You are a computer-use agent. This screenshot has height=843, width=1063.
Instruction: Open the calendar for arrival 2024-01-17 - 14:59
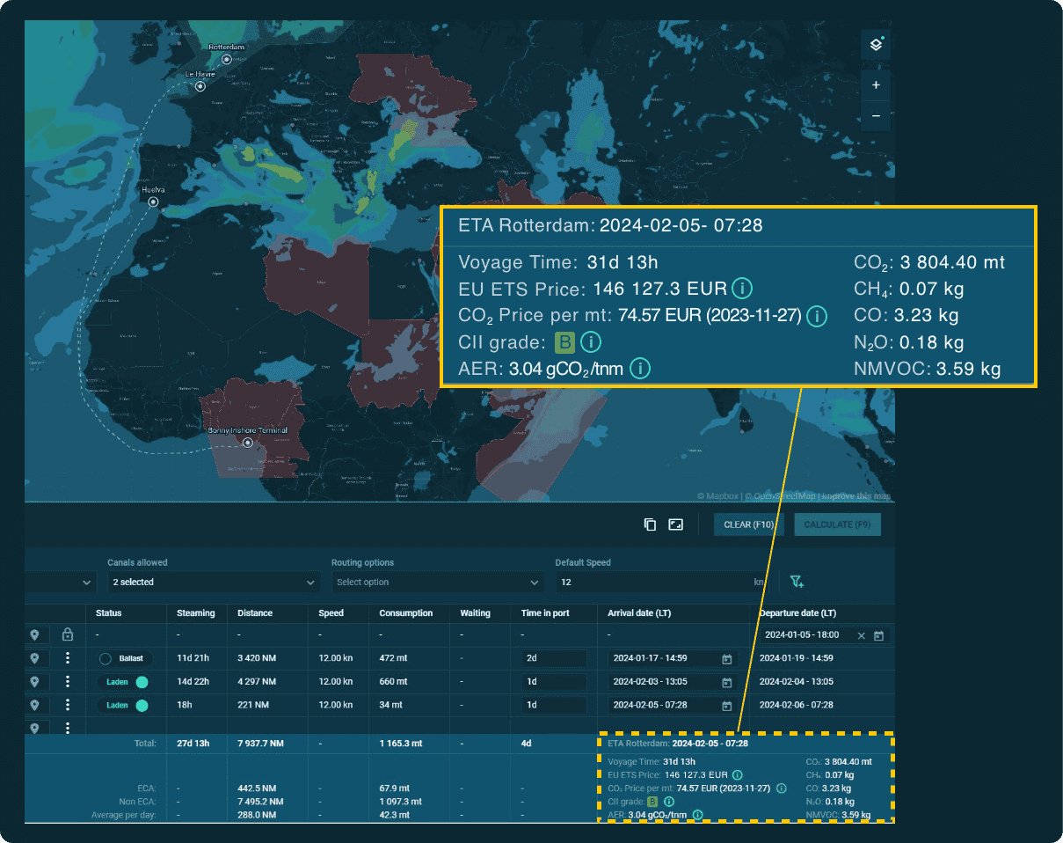coord(727,658)
